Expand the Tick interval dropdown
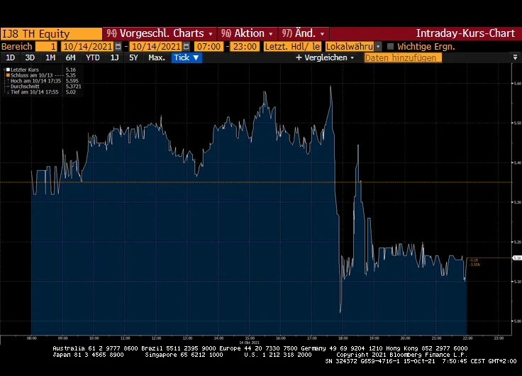 pyautogui.click(x=187, y=57)
